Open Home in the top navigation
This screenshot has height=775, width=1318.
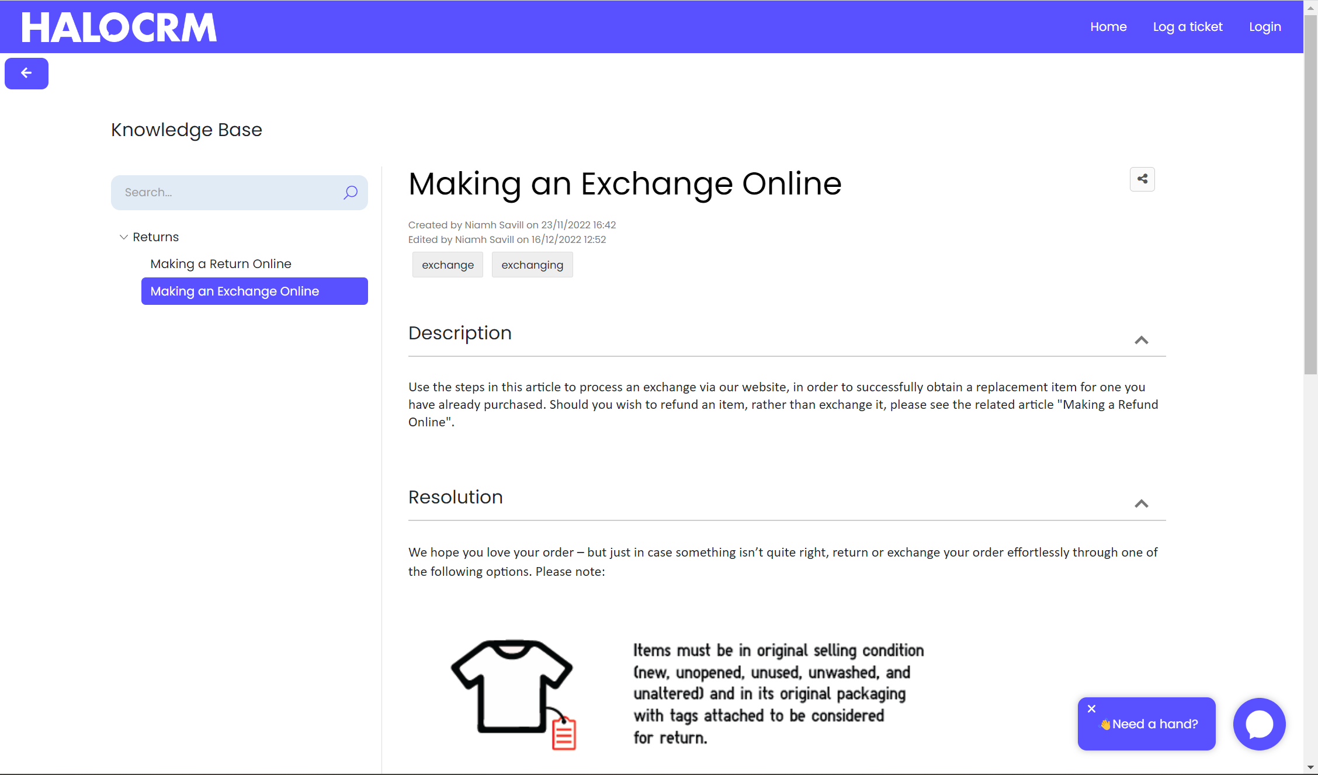1108,27
